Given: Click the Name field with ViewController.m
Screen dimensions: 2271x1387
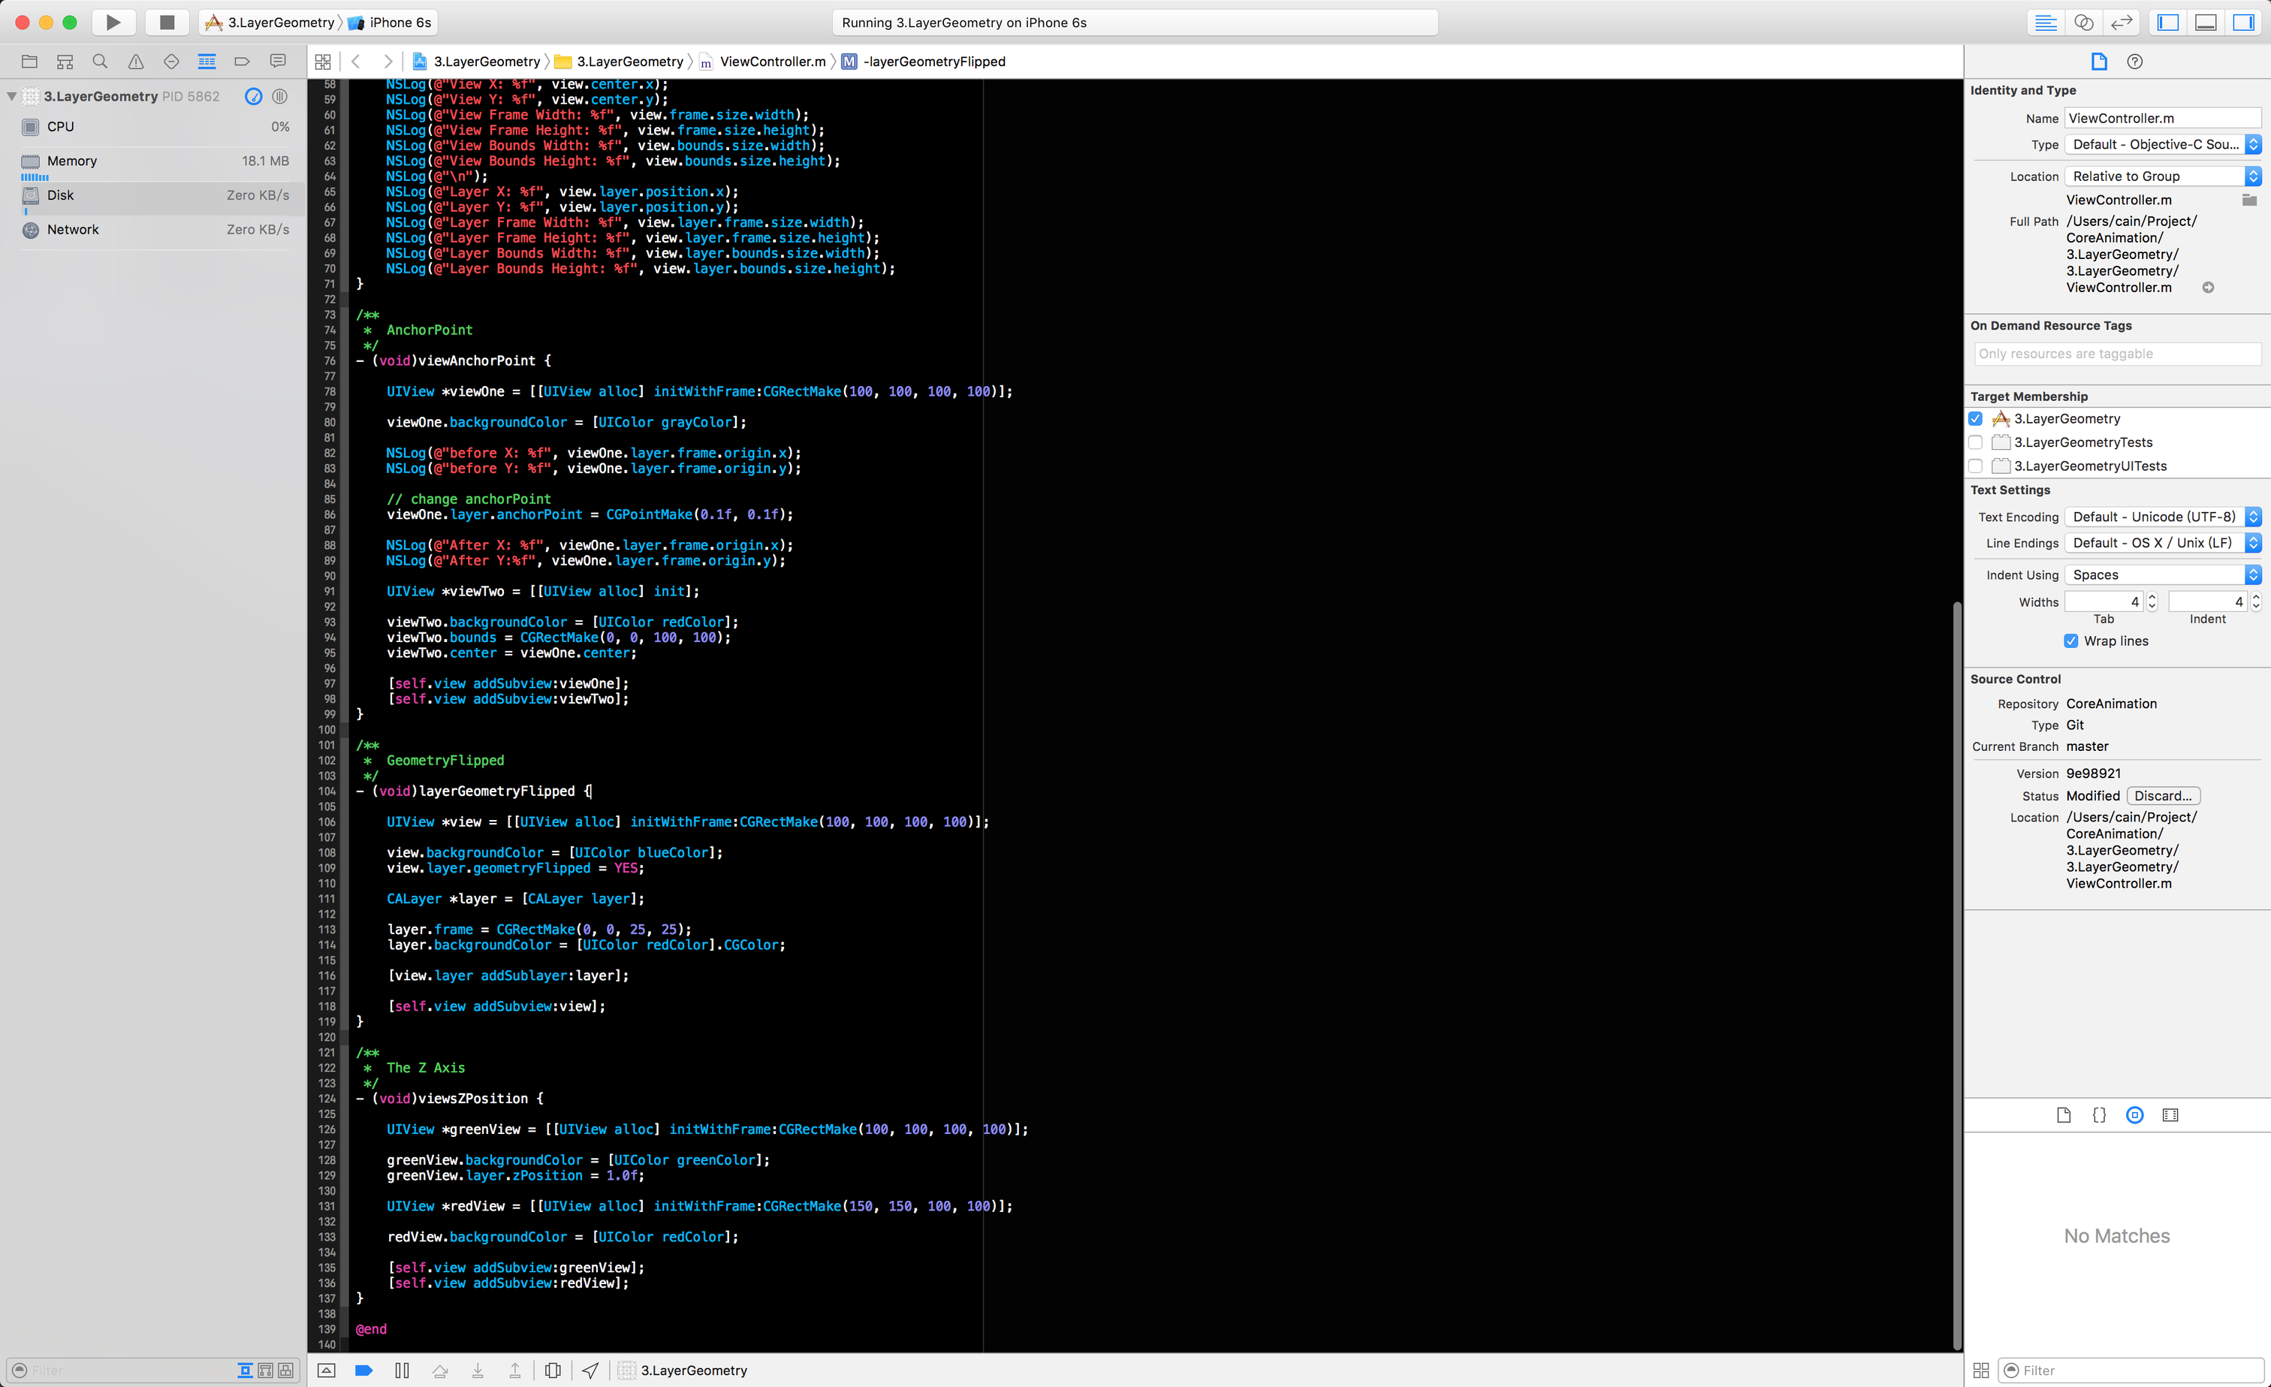Looking at the screenshot, I should pos(2162,118).
